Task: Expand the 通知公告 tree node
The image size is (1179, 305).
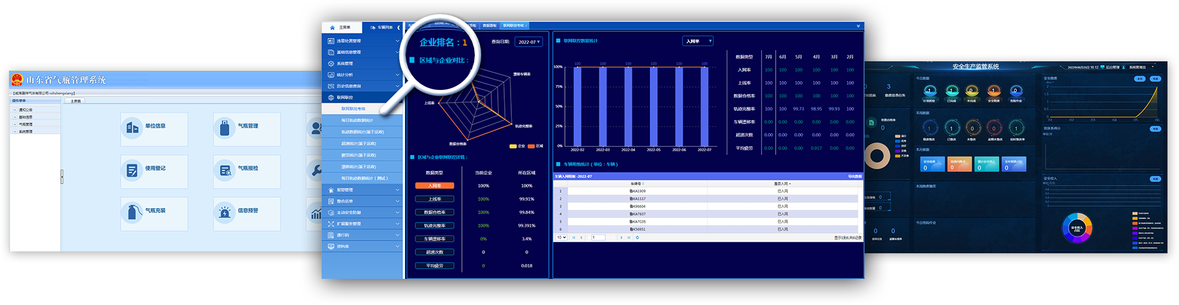Action: 15,110
